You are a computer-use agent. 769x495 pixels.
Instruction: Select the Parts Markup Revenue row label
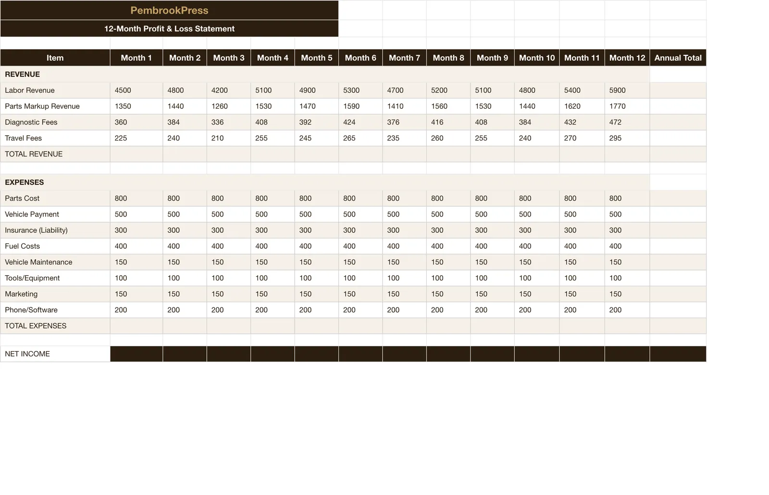coord(55,106)
